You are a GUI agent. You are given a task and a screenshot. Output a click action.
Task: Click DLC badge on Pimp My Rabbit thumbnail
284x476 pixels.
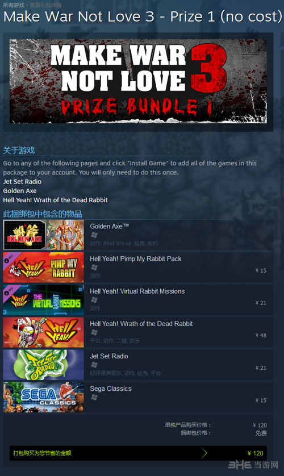(x=8, y=258)
